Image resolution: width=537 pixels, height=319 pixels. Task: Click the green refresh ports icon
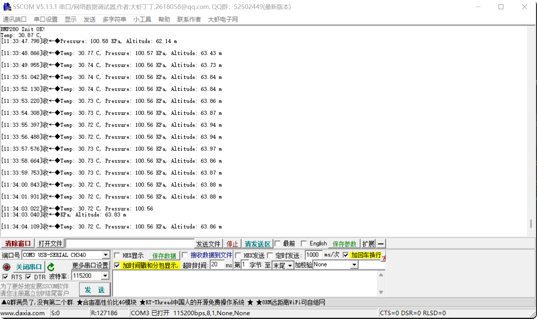(x=51, y=267)
